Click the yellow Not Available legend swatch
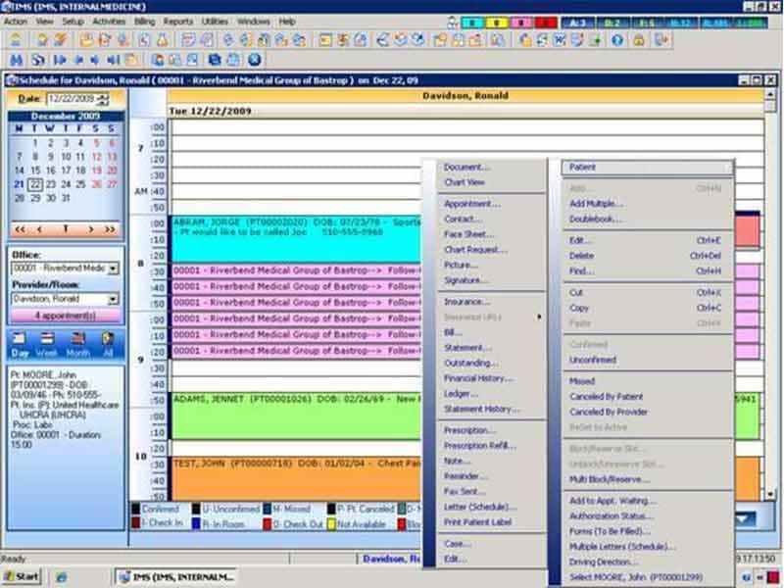Screen dimensions: 784x588 (x=331, y=524)
